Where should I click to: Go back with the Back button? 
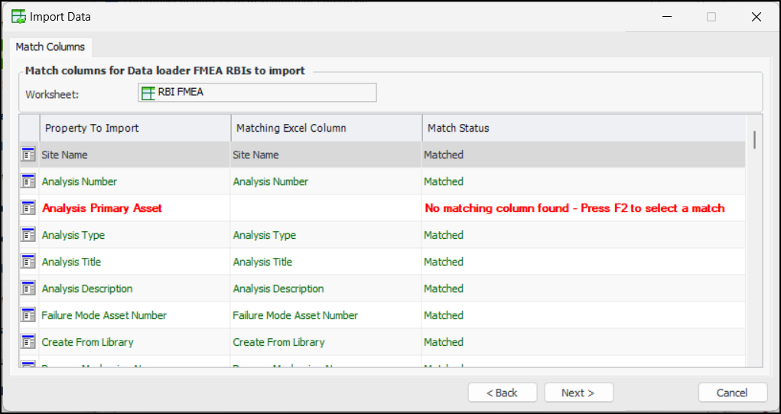click(x=503, y=393)
